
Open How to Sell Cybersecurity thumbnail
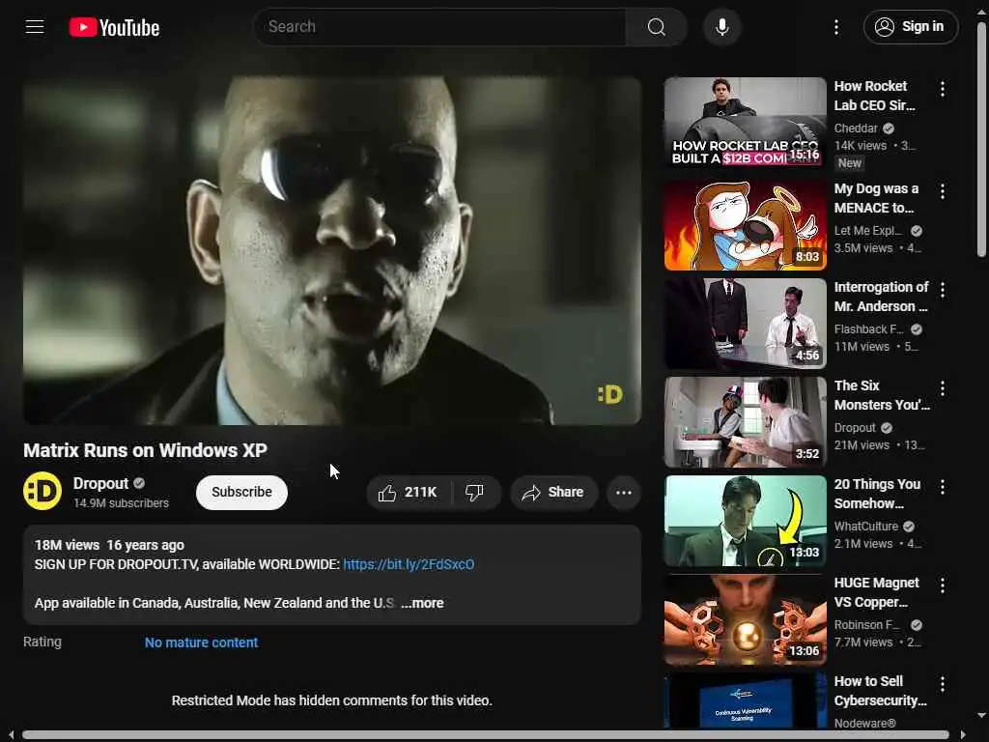[x=745, y=700]
